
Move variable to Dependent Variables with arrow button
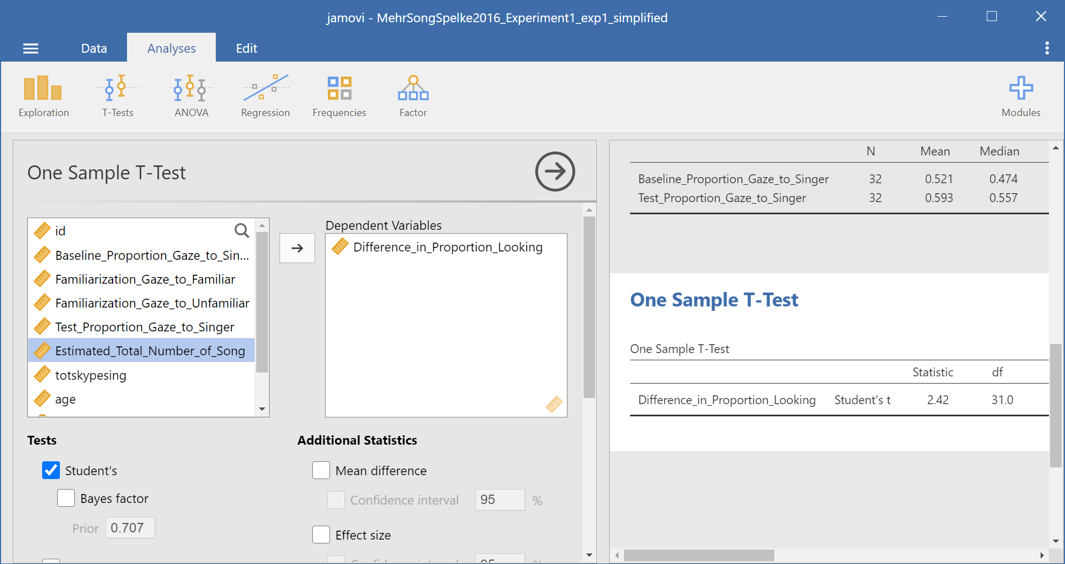click(x=297, y=248)
